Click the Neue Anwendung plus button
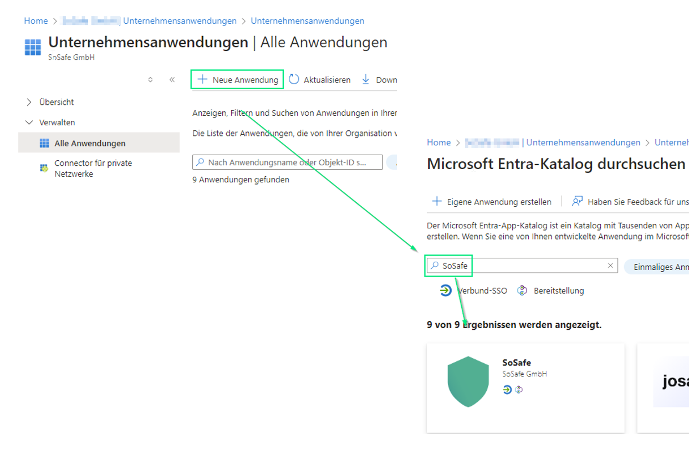689x449 pixels. [203, 80]
